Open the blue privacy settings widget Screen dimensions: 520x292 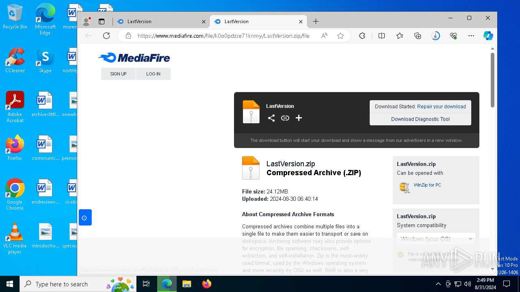[84, 218]
